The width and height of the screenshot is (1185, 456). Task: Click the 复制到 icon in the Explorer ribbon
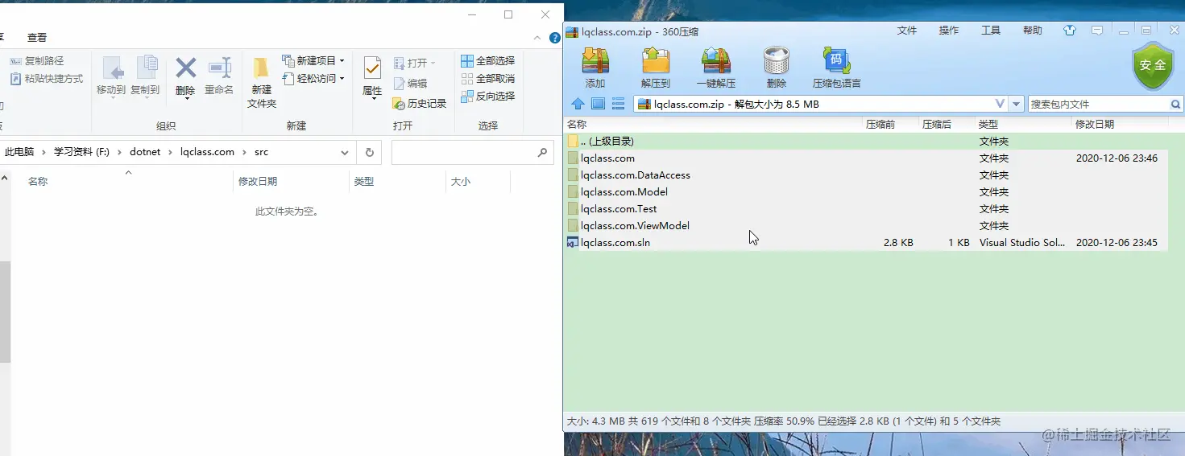tap(146, 68)
